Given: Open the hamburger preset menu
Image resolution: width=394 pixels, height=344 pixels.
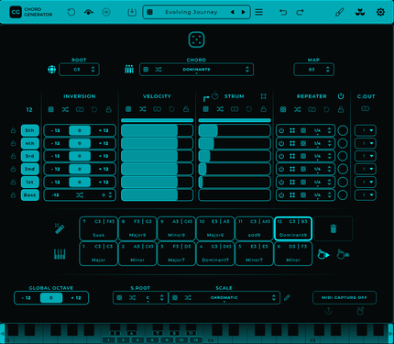Looking at the screenshot, I should [258, 12].
